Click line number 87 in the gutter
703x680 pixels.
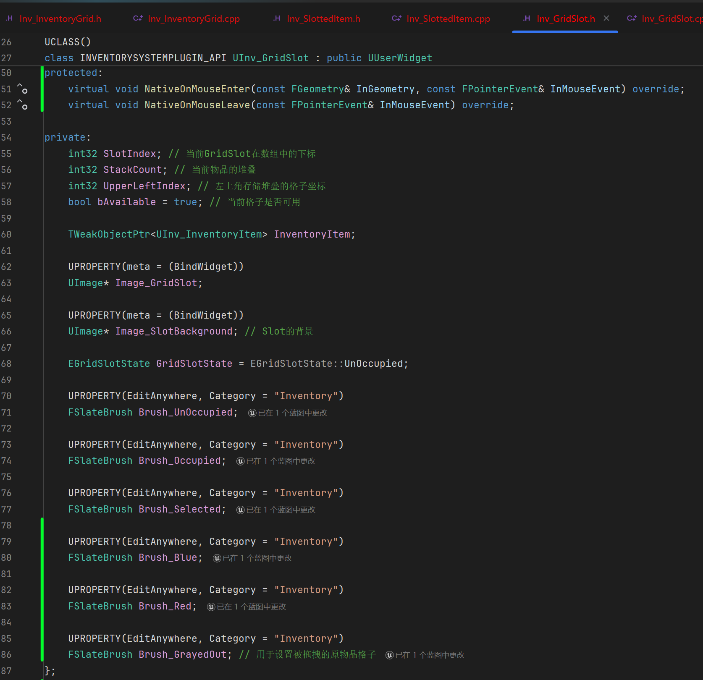pyautogui.click(x=6, y=671)
